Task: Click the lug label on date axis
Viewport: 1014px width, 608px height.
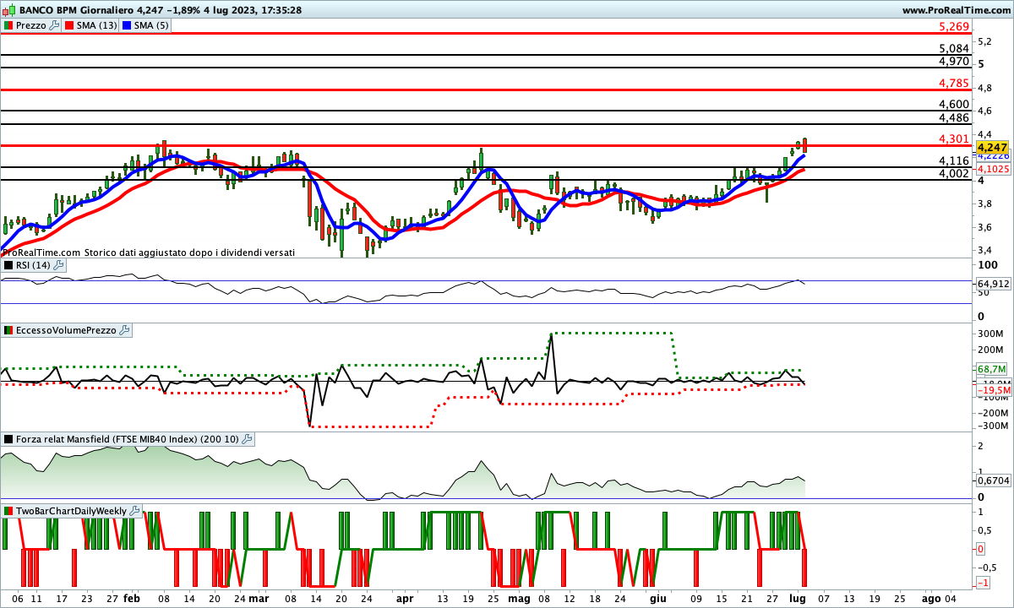Action: (x=797, y=598)
